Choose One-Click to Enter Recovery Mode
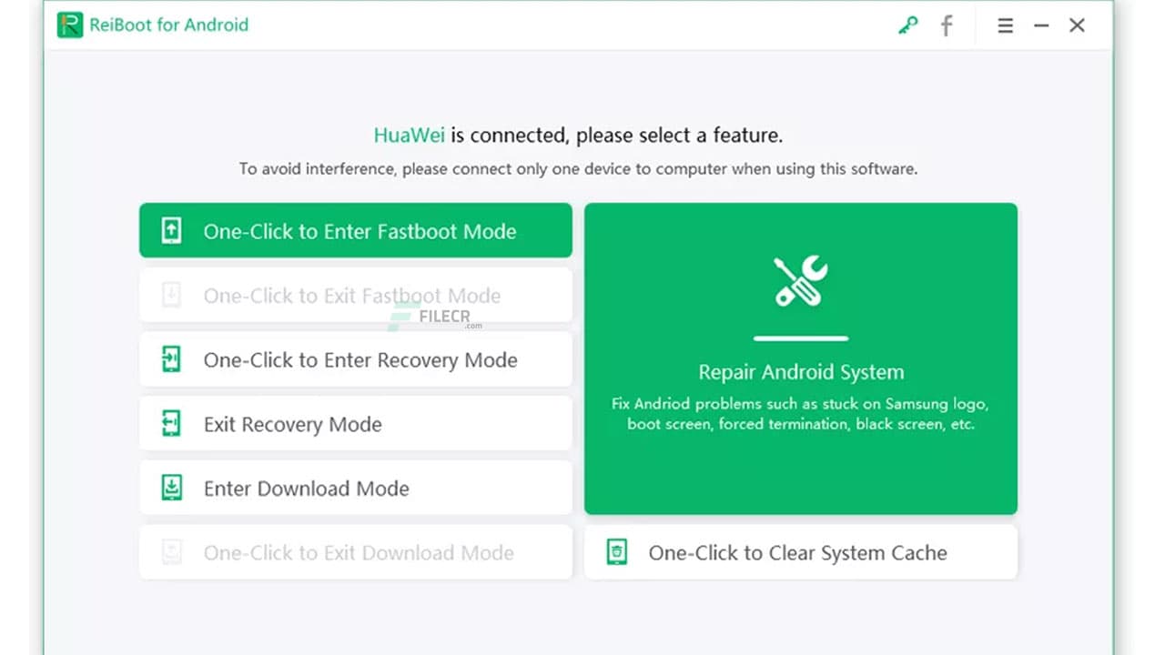The width and height of the screenshot is (1165, 655). pyautogui.click(x=355, y=359)
